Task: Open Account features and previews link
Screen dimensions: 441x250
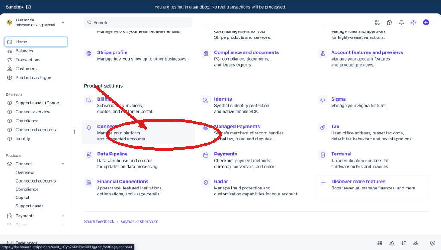Action: [x=367, y=52]
